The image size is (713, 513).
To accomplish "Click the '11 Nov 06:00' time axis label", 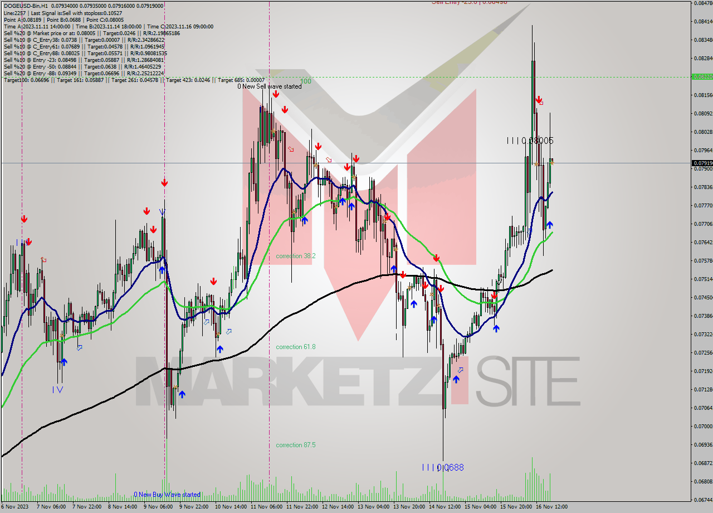I will tap(267, 507).
